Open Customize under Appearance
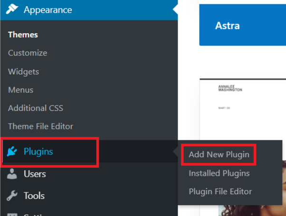 click(x=28, y=53)
